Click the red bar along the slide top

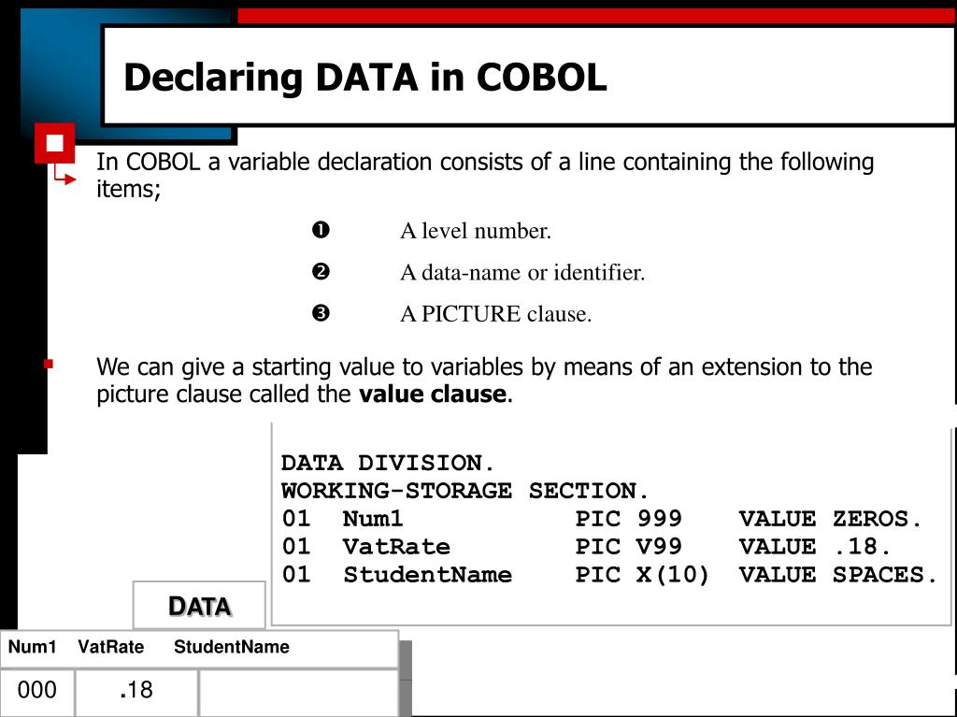[x=597, y=16]
